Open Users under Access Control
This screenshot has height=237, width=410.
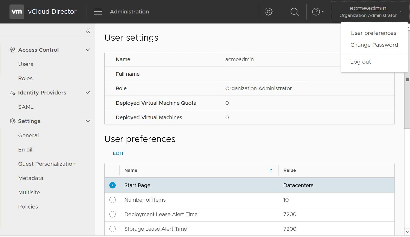pyautogui.click(x=26, y=64)
